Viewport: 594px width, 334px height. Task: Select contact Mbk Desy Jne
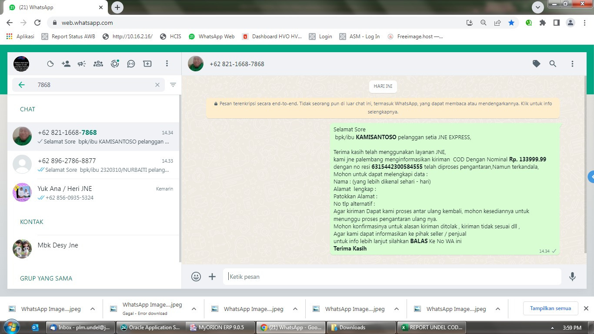pyautogui.click(x=93, y=249)
